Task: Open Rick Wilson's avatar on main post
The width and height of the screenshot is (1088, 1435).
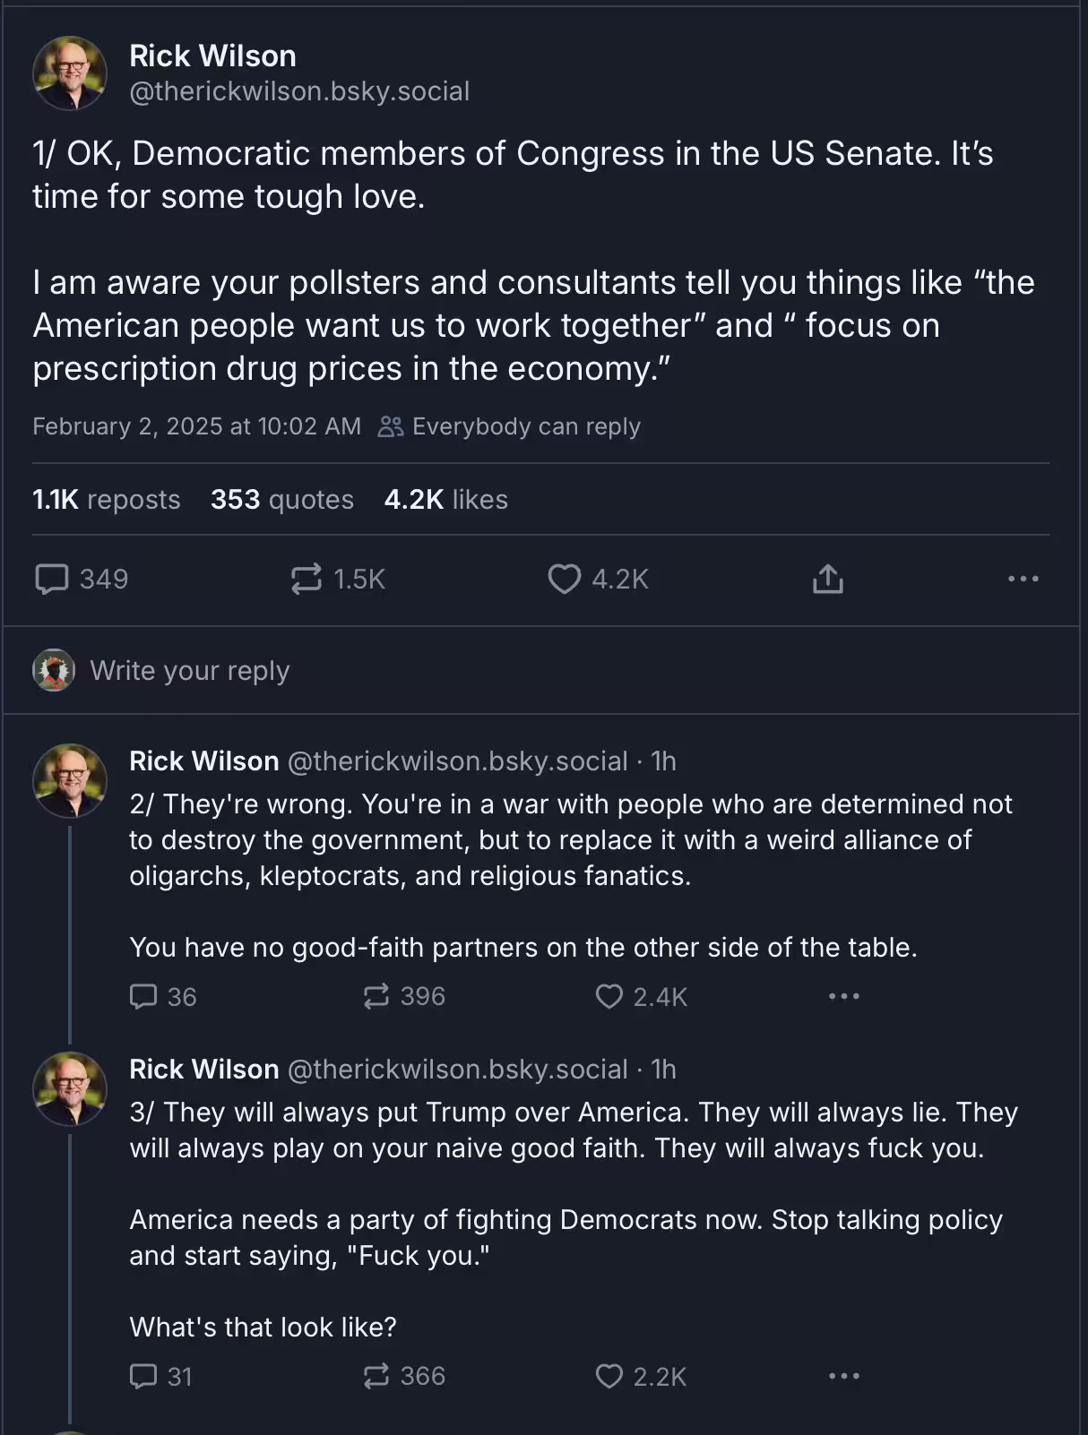Action: point(70,73)
